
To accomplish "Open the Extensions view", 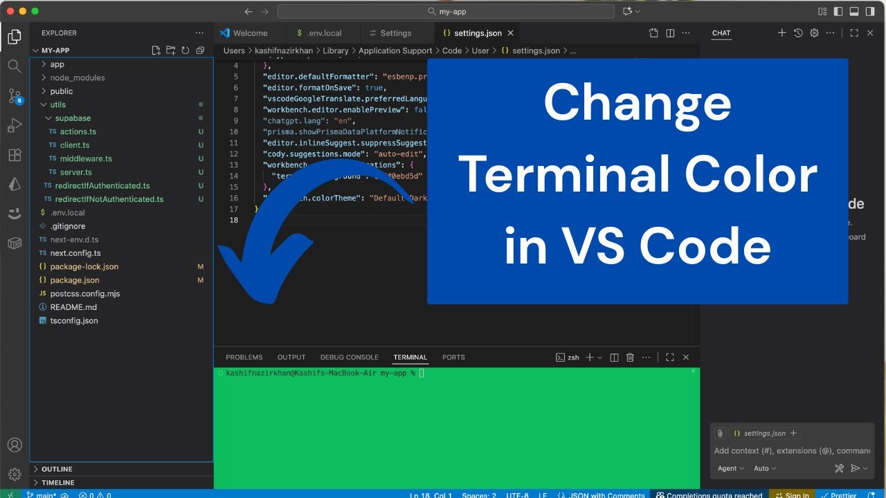I will coord(15,156).
